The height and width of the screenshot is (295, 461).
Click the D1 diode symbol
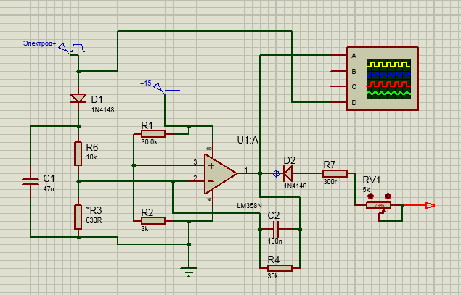click(78, 99)
